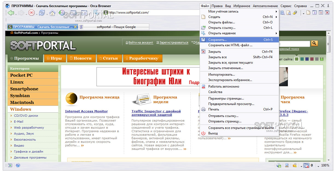Click the network computer icon in the status bar
Image resolution: width=336 pixels, height=173 pixels.
click(x=287, y=165)
